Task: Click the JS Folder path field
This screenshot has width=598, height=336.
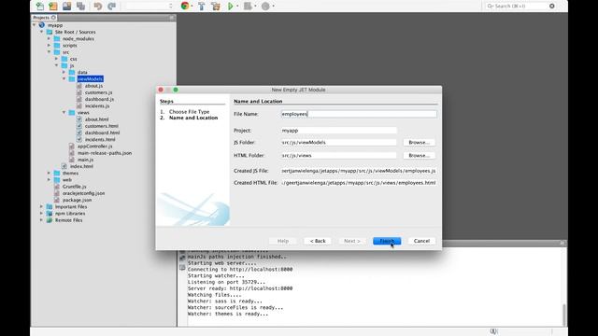Action: pos(338,142)
